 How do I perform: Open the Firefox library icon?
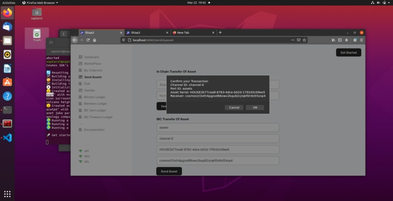click(x=334, y=40)
